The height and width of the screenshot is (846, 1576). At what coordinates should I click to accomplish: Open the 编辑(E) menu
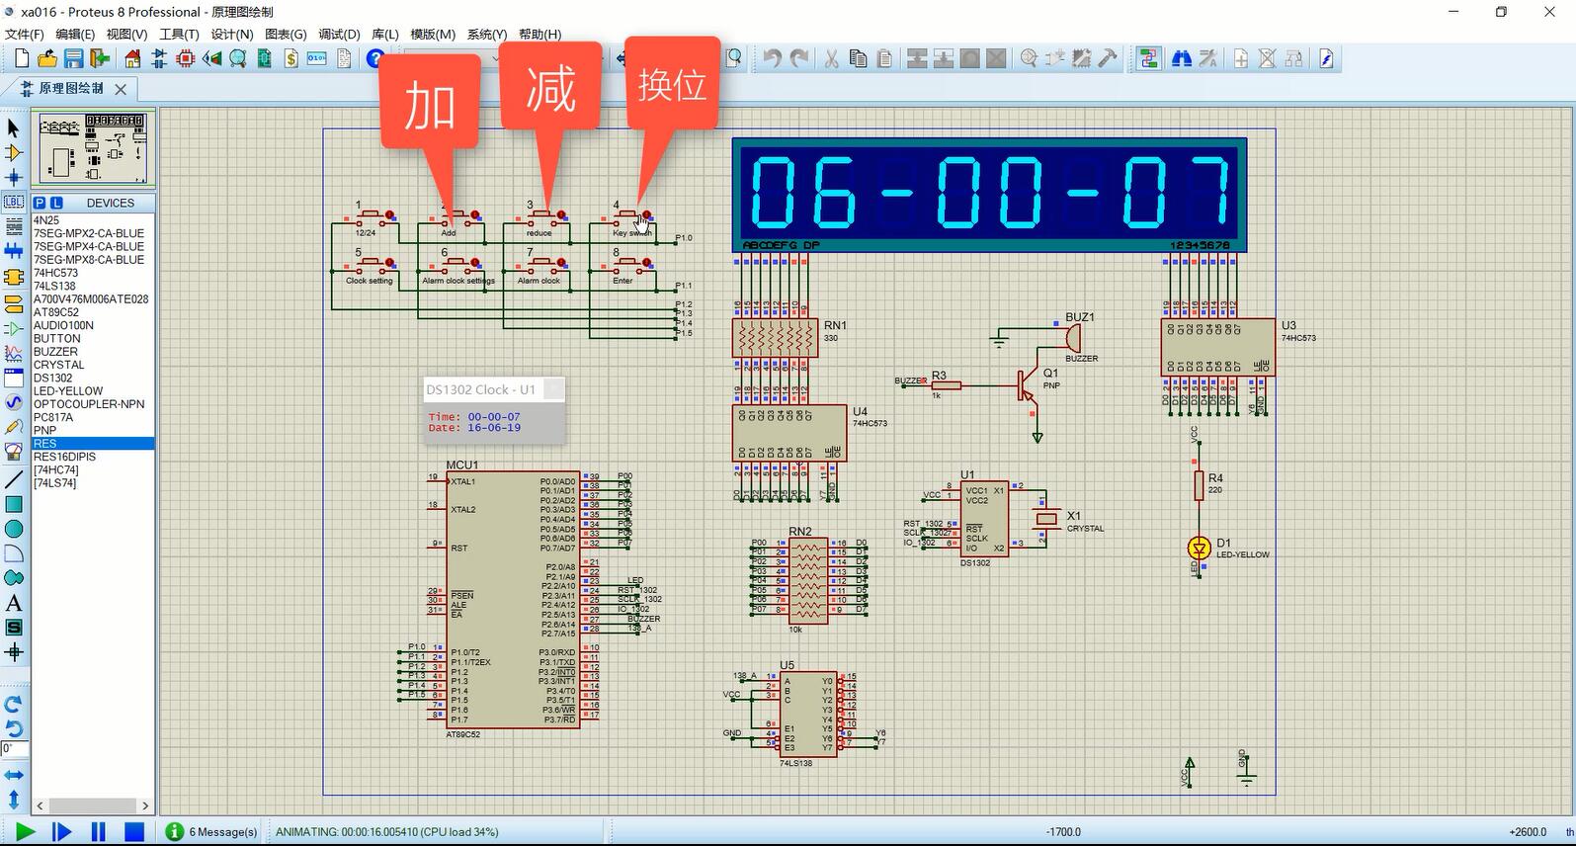pos(76,34)
